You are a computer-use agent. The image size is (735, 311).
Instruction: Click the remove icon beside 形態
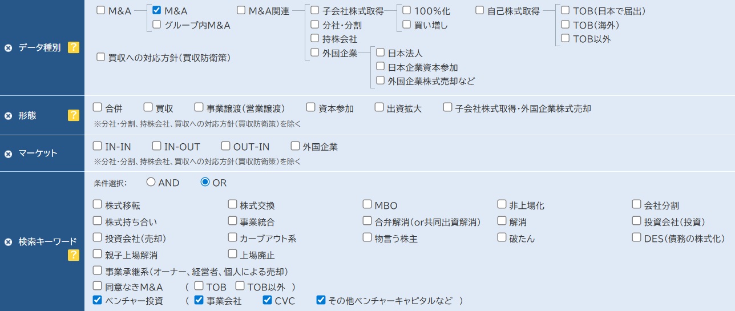point(8,116)
